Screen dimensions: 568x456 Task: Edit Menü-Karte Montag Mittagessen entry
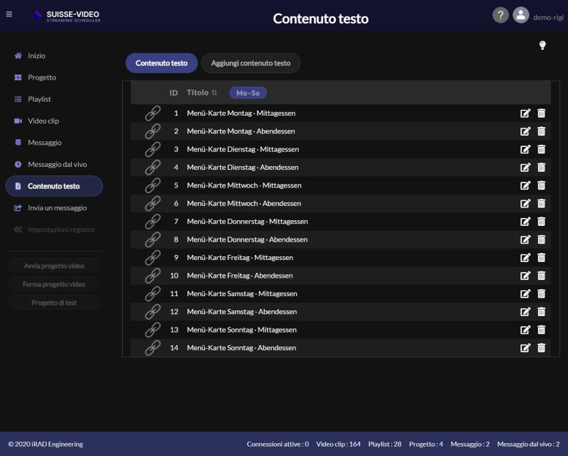525,113
